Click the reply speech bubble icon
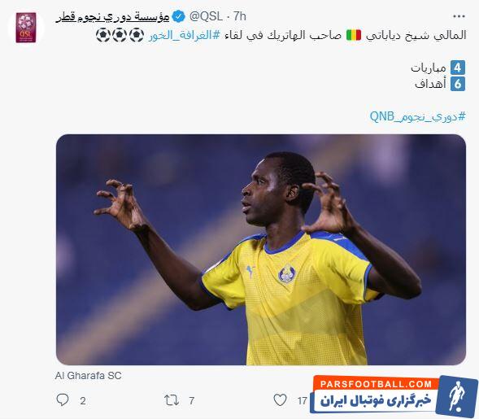 [63, 399]
